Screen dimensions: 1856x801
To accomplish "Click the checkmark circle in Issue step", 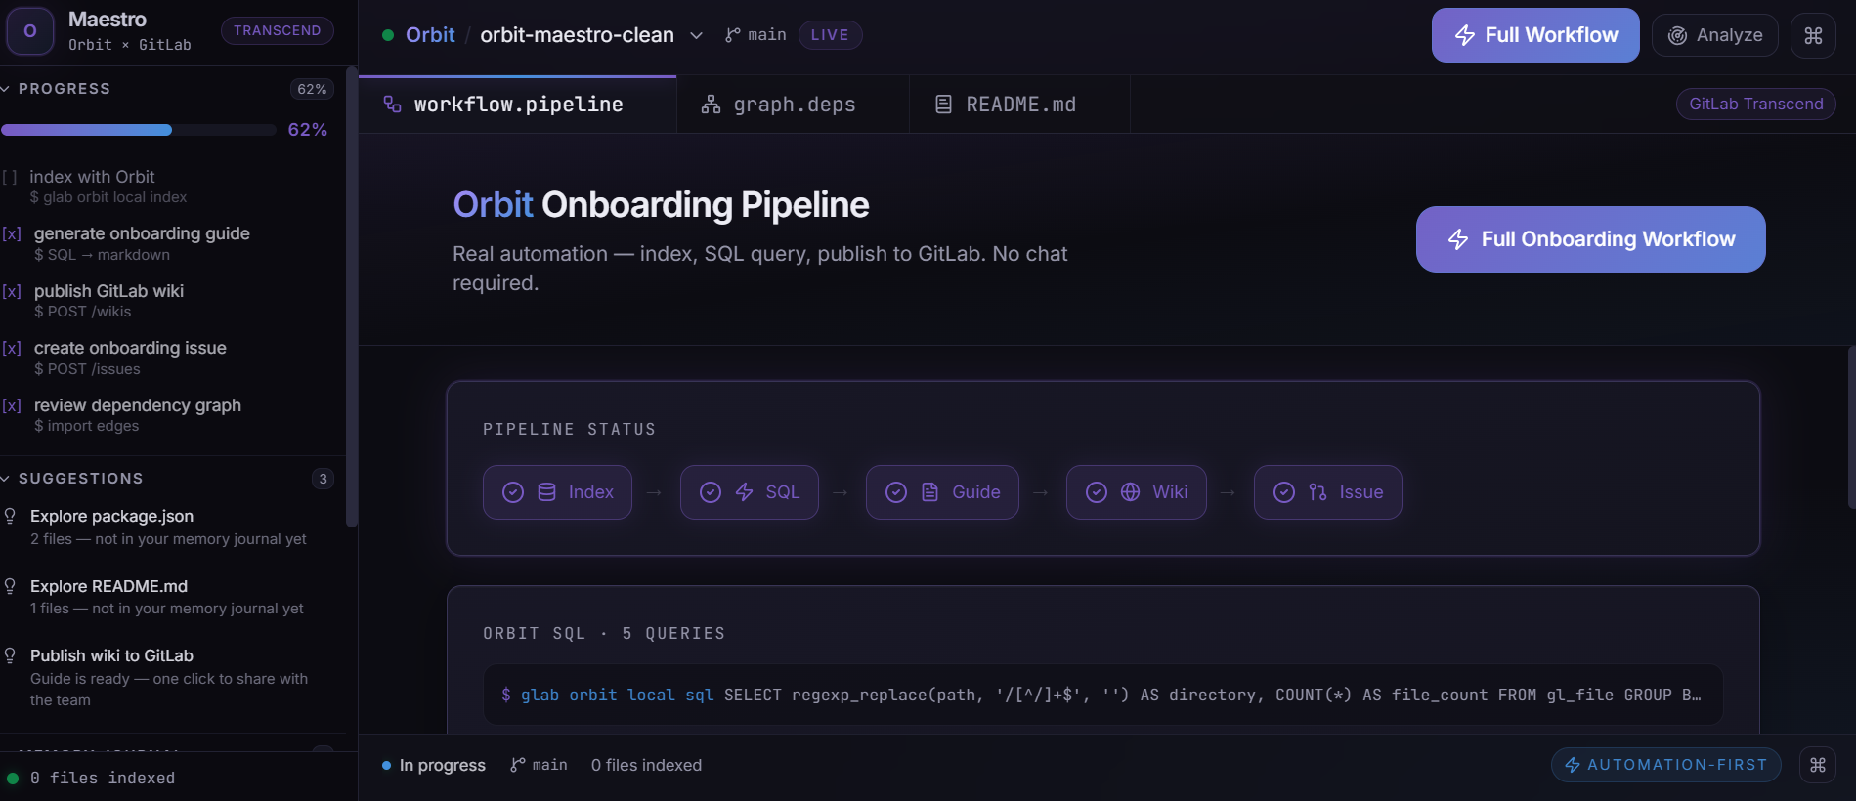I will 1284,492.
